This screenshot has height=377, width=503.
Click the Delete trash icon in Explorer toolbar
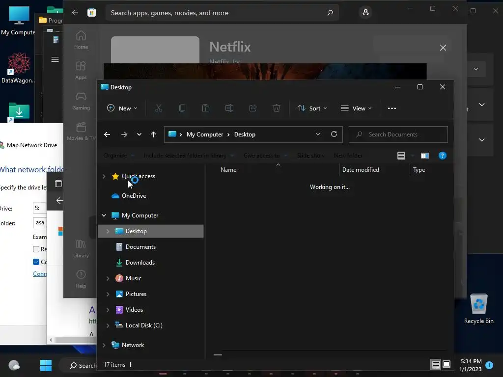click(276, 108)
